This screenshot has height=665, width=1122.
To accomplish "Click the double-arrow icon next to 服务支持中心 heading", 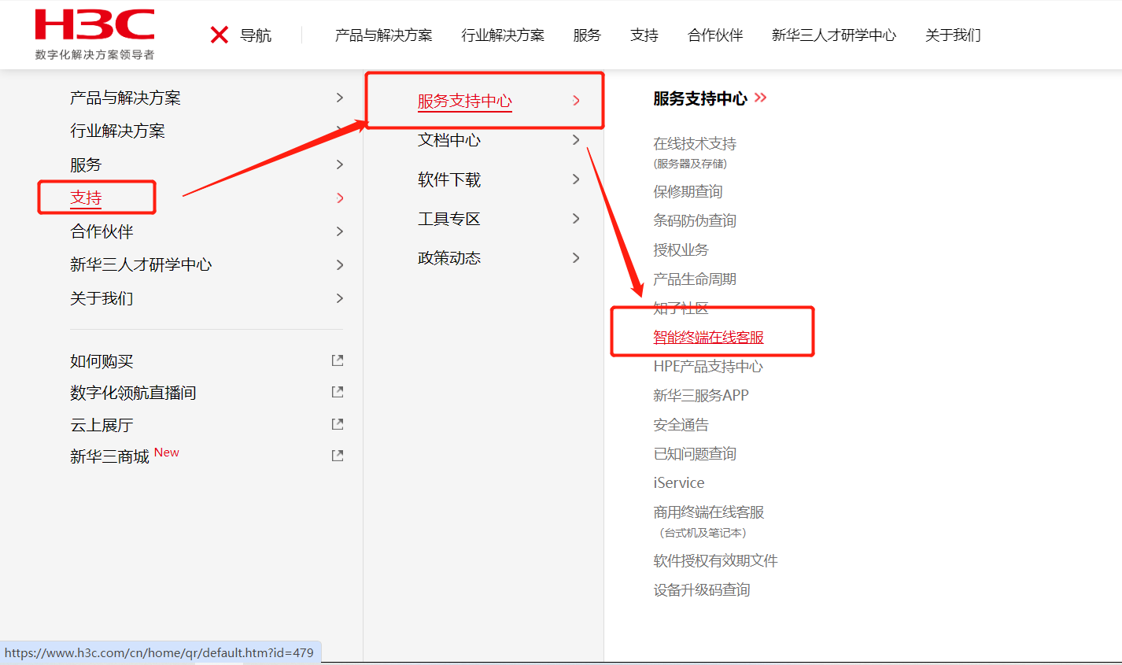I will [760, 98].
